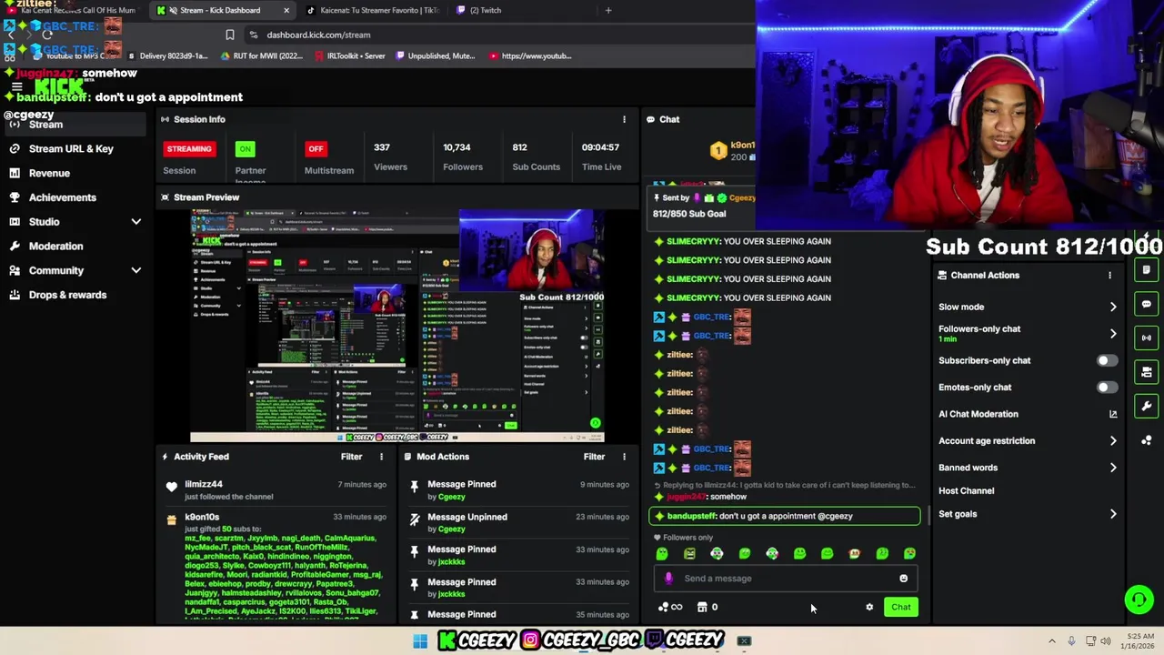Click the 812/850 Sub Goal text
1164x655 pixels.
[x=689, y=214]
